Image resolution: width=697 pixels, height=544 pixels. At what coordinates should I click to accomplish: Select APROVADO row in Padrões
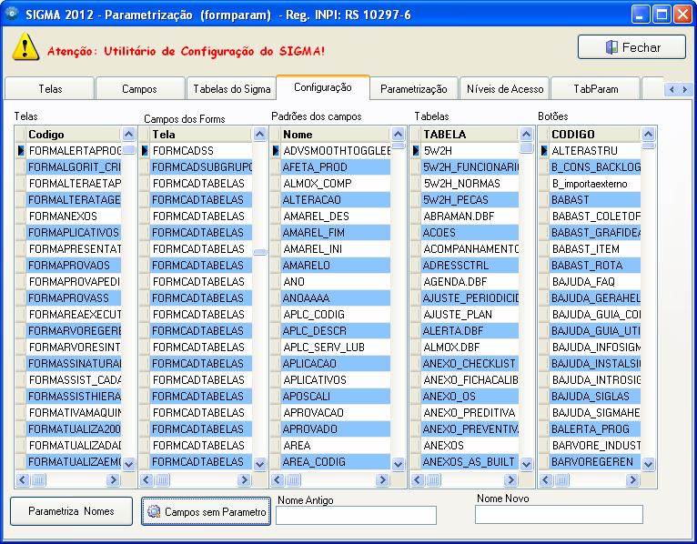pyautogui.click(x=336, y=428)
